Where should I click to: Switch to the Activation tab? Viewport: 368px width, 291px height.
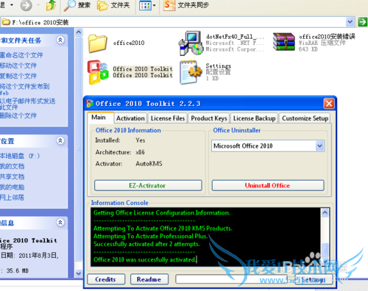(x=130, y=118)
